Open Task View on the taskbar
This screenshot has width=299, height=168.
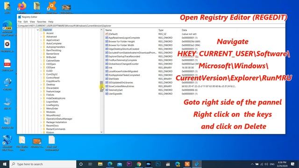(90, 164)
